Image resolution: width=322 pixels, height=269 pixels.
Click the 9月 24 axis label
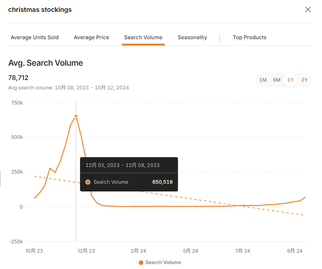click(295, 251)
